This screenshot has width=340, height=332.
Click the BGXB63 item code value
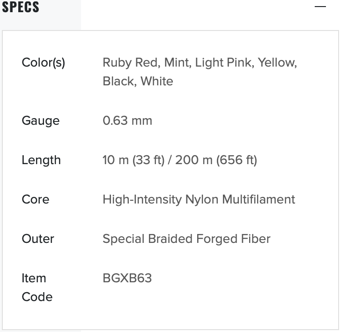(127, 278)
